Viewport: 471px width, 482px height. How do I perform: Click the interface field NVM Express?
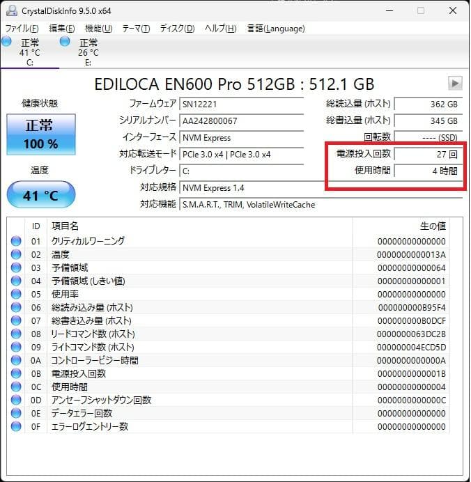tap(242, 138)
